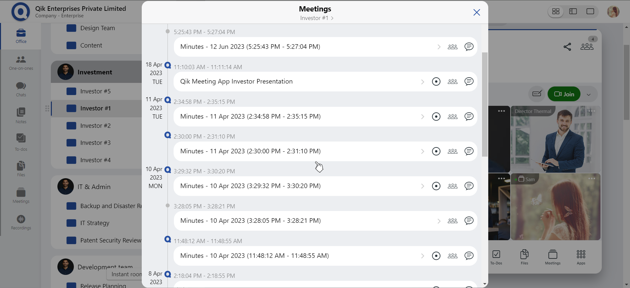
Task: Switch to grid layout view
Action: pyautogui.click(x=556, y=12)
